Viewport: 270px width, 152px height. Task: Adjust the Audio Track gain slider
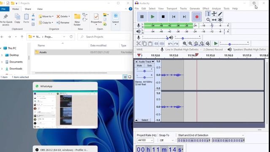pos(144,71)
